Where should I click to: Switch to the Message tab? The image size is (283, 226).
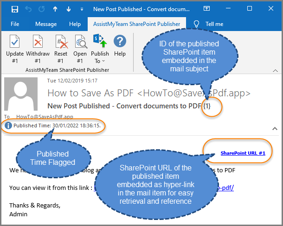coord(46,24)
